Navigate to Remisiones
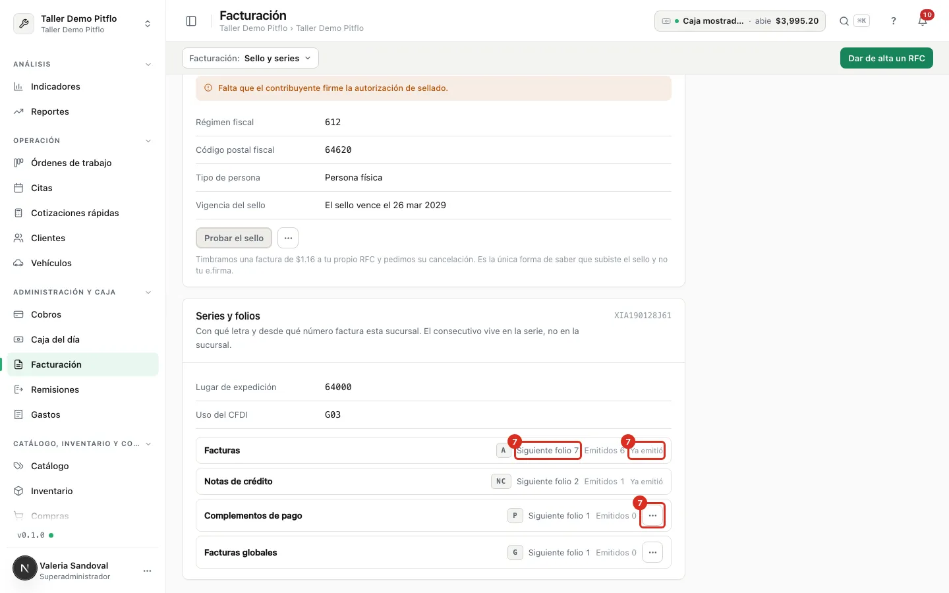949x593 pixels. pyautogui.click(x=82, y=389)
